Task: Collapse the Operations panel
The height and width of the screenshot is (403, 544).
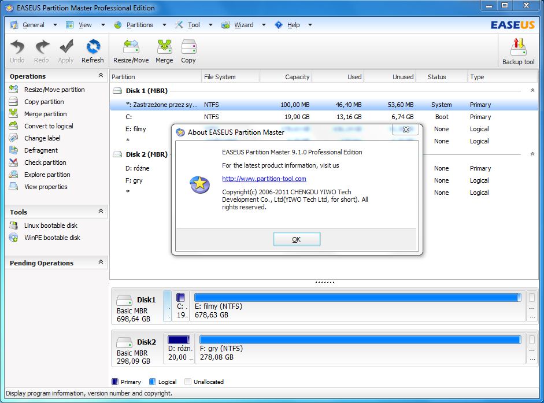Action: coord(101,75)
